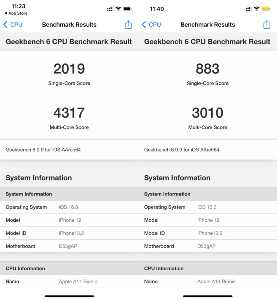The image size is (277, 300).
Task: Go back to CPU in right screenshot
Action: point(151,25)
